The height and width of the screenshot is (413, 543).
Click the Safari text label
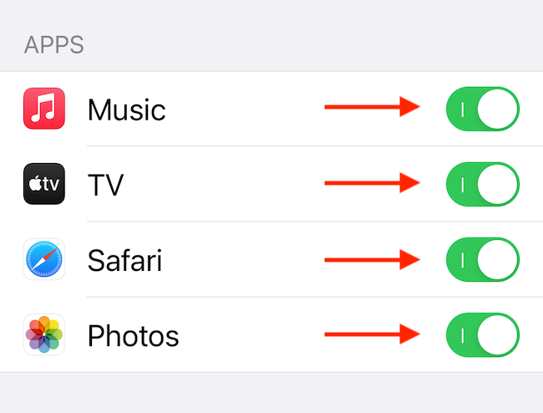click(x=124, y=260)
